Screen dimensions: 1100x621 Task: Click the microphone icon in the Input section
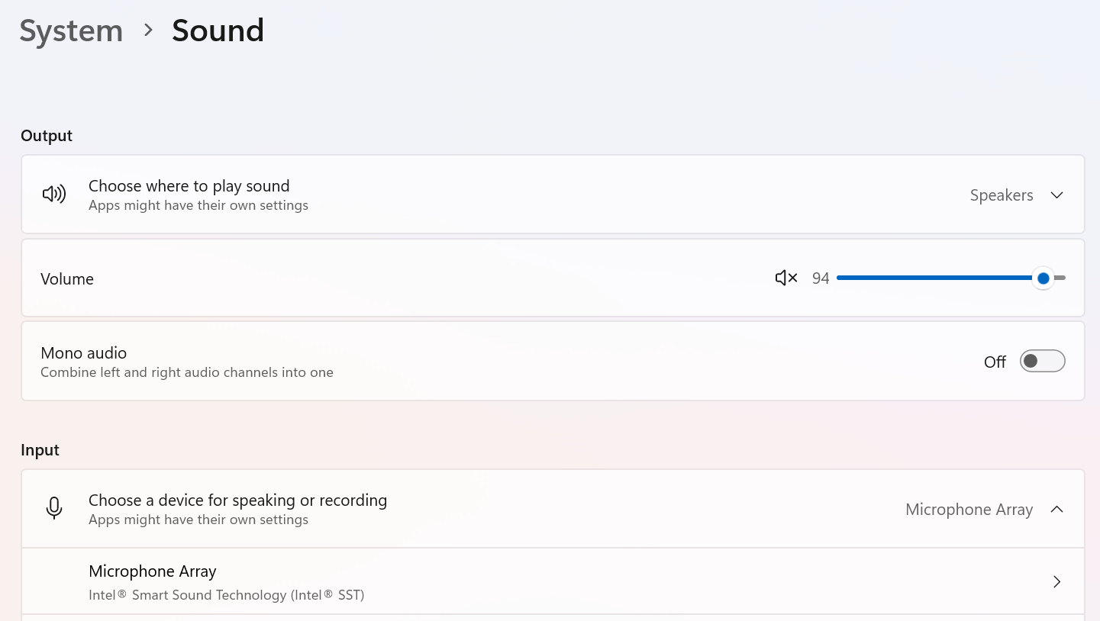coord(54,508)
